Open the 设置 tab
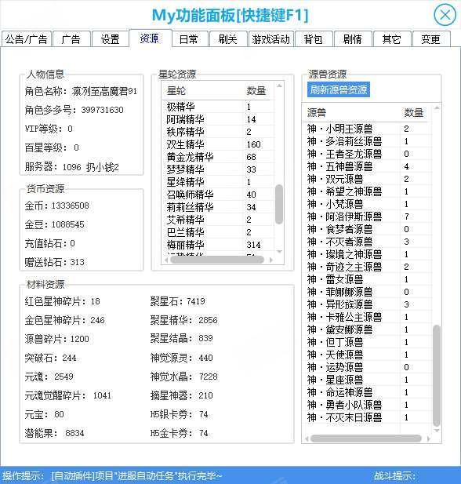Screen dimensions: 461x484 [x=111, y=39]
